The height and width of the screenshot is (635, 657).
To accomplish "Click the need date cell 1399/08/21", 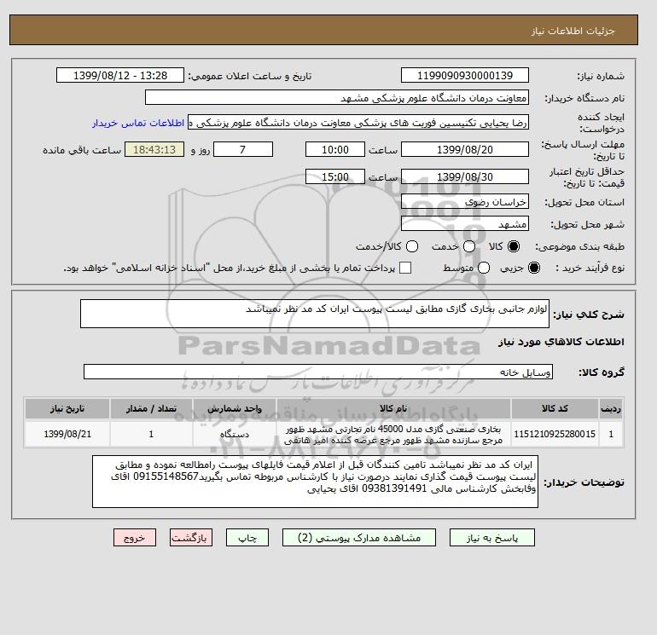I will (67, 434).
